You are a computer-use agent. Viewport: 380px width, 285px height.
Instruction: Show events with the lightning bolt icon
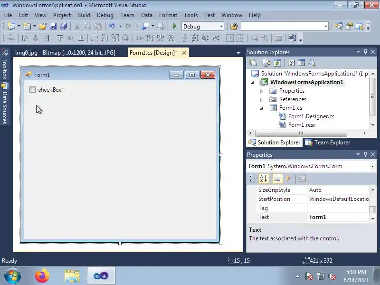[288, 179]
